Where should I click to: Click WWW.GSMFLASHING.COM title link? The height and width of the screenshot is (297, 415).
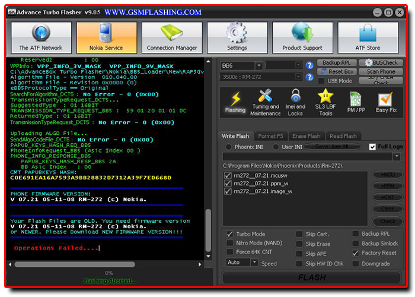tap(153, 12)
